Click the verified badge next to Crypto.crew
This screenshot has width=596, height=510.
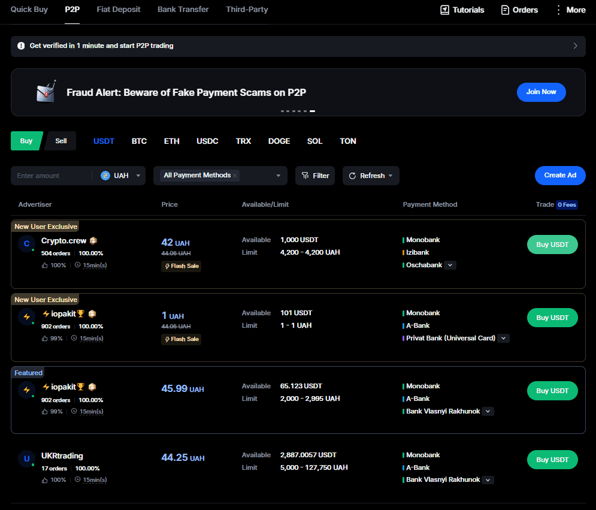pyautogui.click(x=93, y=241)
